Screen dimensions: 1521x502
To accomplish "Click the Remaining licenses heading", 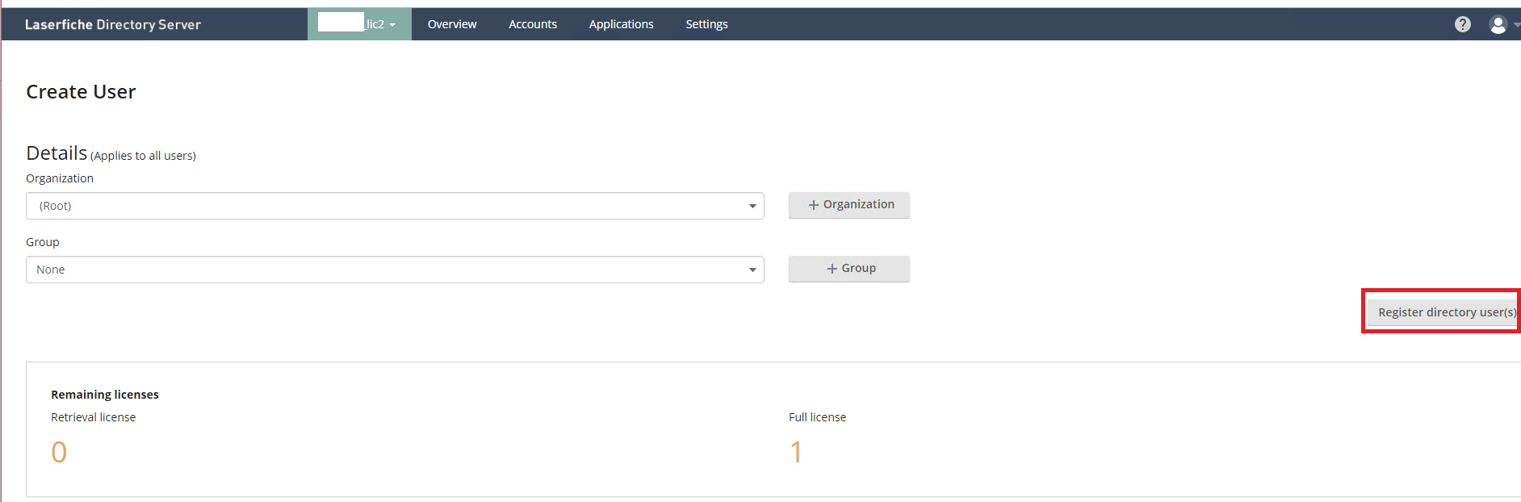I will (105, 395).
